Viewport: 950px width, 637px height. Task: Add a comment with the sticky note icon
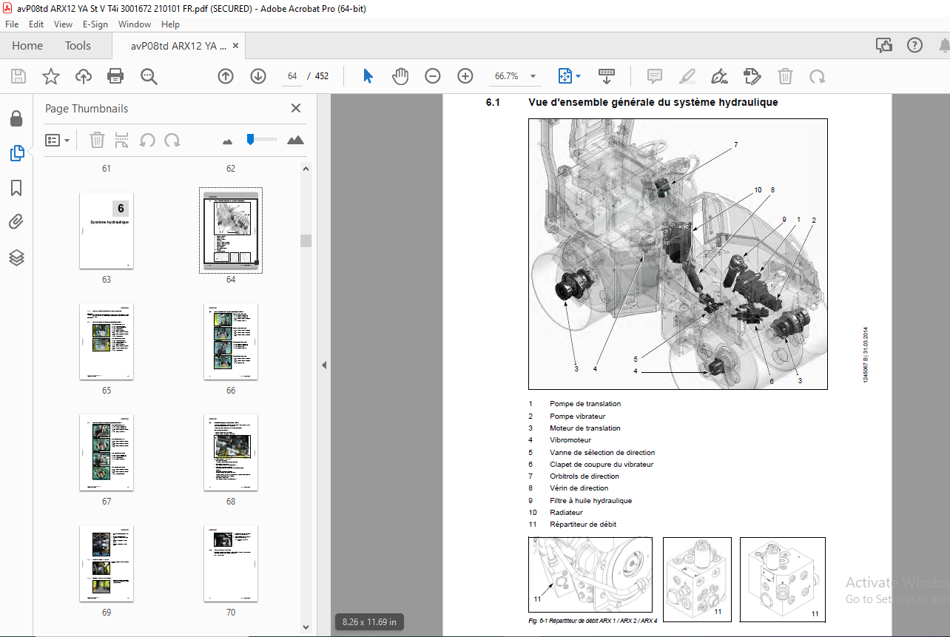pyautogui.click(x=654, y=76)
